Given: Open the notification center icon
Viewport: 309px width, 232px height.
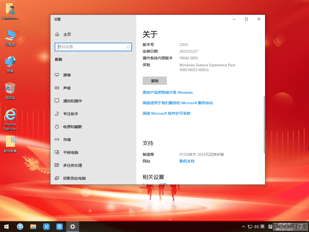Looking at the screenshot, I should click(x=300, y=227).
